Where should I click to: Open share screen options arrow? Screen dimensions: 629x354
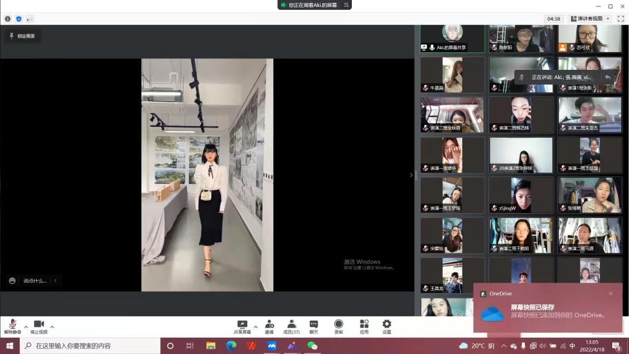(x=256, y=326)
